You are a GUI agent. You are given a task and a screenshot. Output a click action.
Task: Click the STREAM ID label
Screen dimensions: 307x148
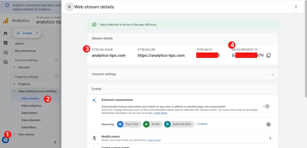click(x=204, y=50)
